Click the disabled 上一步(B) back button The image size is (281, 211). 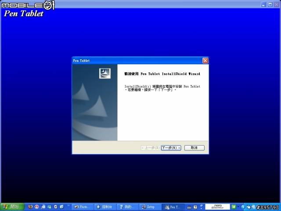coord(151,148)
